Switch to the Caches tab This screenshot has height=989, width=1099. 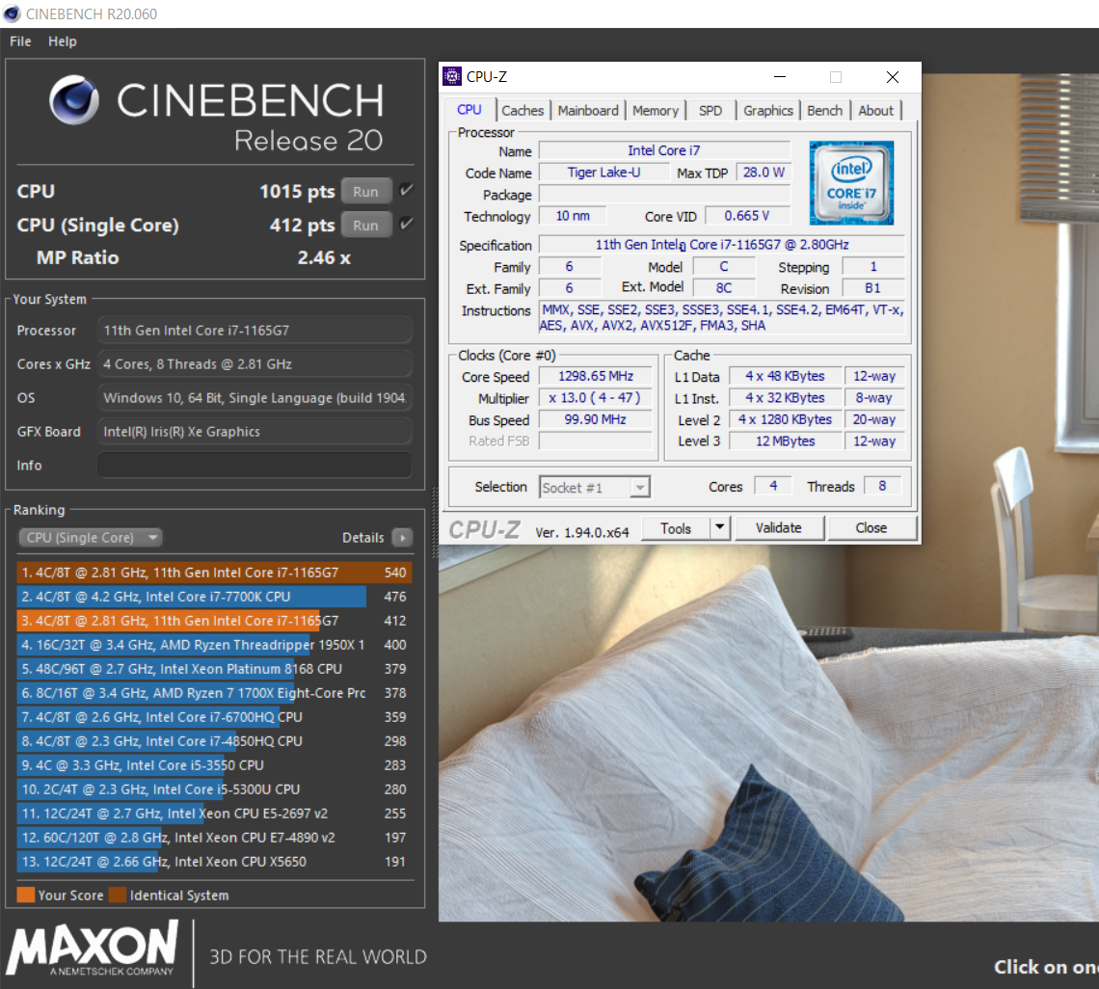523,111
